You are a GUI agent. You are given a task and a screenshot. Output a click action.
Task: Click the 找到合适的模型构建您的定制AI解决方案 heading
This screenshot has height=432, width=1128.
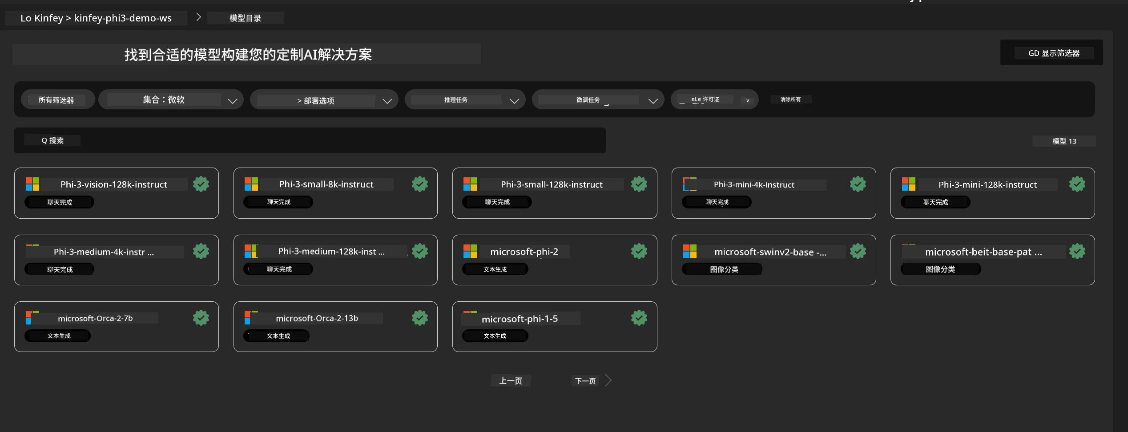click(x=248, y=54)
